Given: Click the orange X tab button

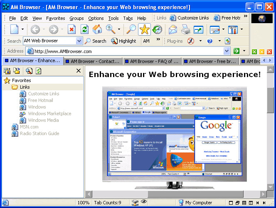Looking at the screenshot, I should pos(262,52).
